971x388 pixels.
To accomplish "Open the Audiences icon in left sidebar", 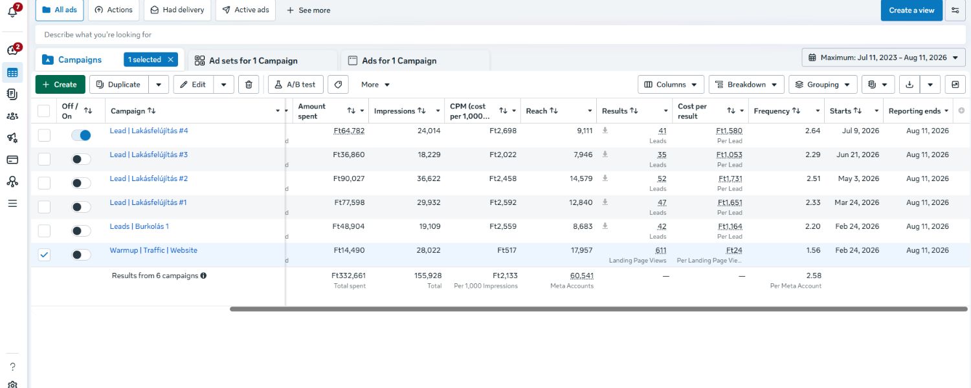I will (x=12, y=116).
